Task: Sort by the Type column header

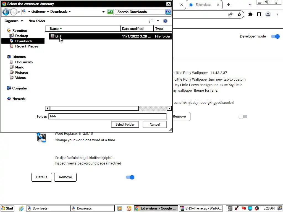Action: 163,29
